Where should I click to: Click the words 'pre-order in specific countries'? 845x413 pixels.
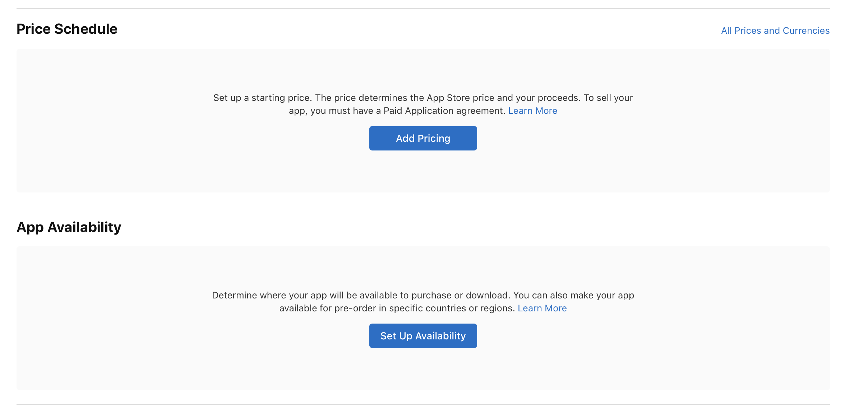[x=400, y=308]
